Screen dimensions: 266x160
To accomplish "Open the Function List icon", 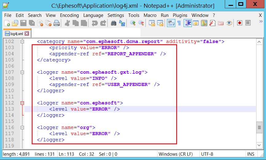I will 212,23.
